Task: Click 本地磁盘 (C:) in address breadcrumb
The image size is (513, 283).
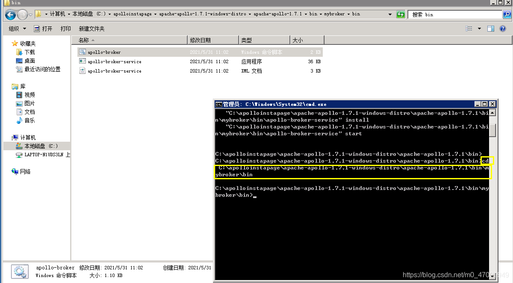Action: coord(89,14)
